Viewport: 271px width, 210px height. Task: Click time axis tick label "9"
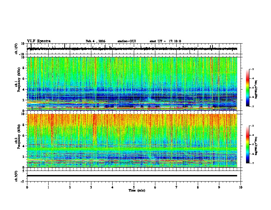point(219,187)
